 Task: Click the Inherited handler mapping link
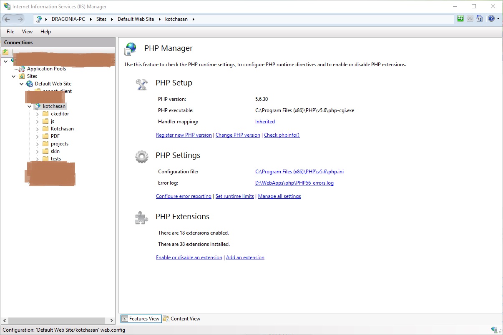click(x=265, y=122)
